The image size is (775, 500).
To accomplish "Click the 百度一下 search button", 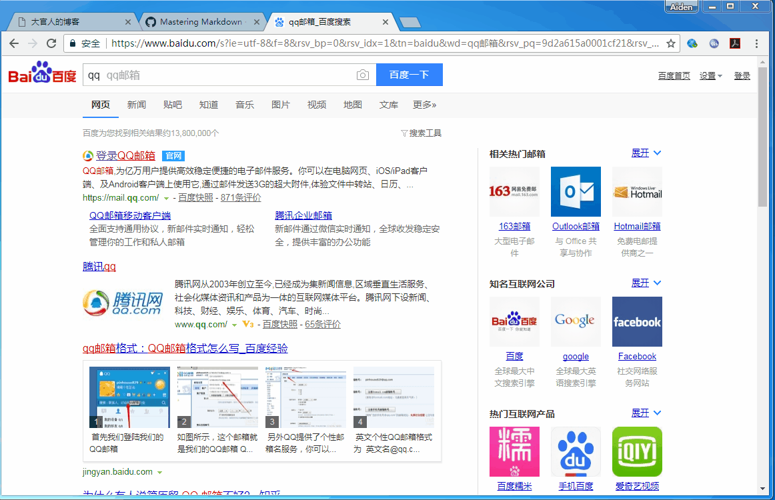I will pos(409,75).
